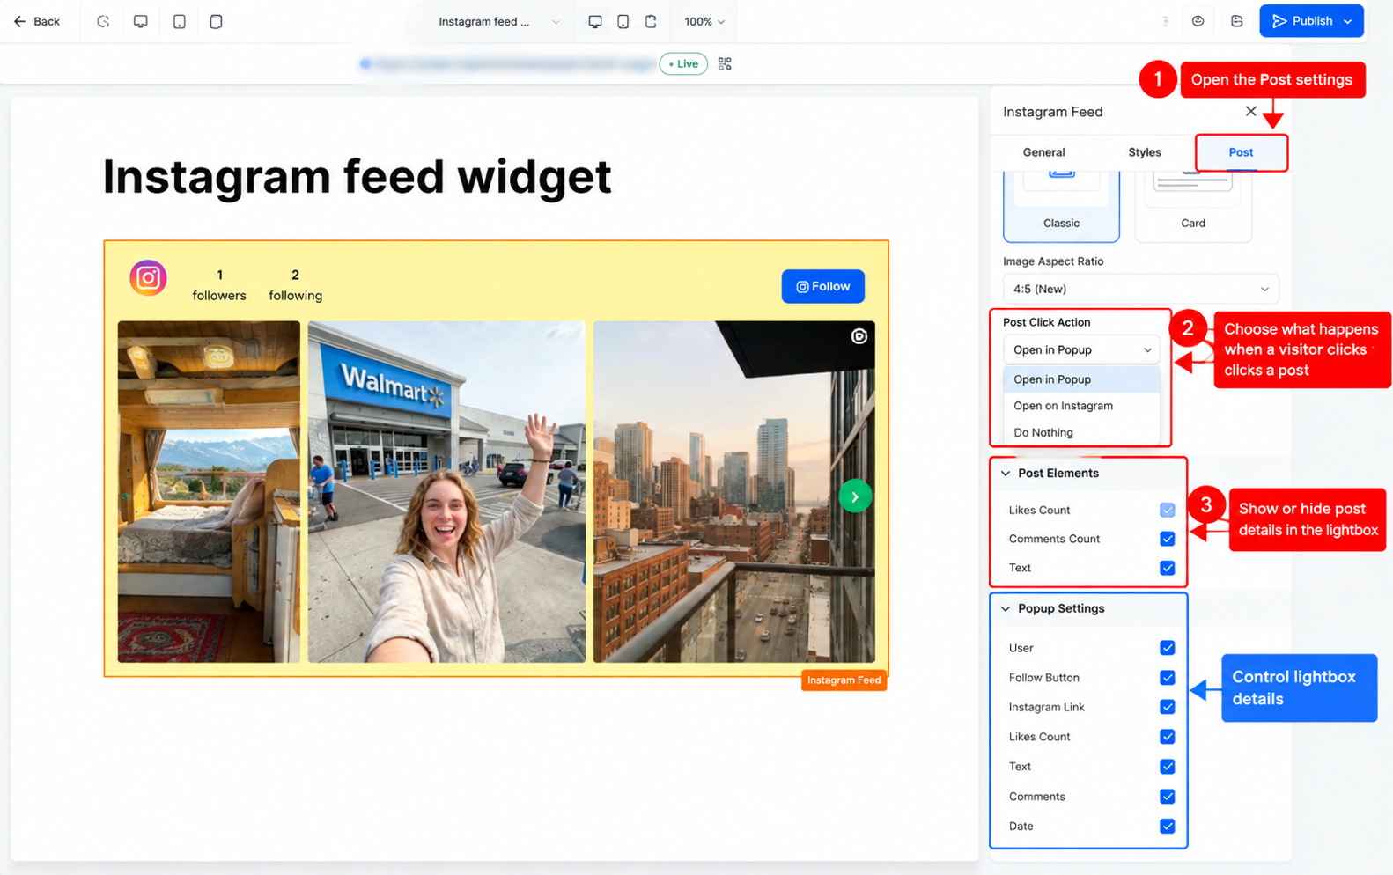Viewport: 1393px width, 875px height.
Task: Select the Card layout thumbnail
Action: tap(1193, 207)
